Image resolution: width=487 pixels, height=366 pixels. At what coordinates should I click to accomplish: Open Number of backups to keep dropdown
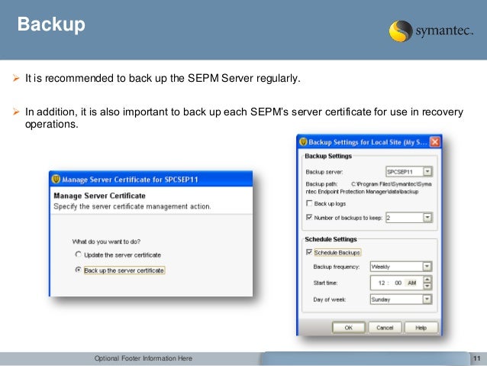coord(427,217)
